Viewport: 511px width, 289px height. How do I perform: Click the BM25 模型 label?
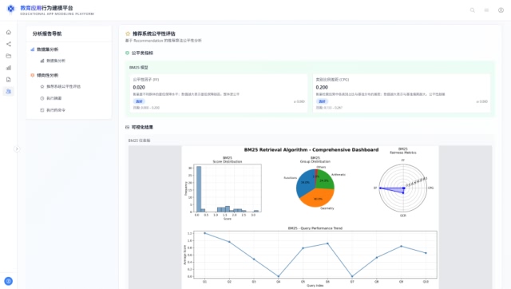138,67
